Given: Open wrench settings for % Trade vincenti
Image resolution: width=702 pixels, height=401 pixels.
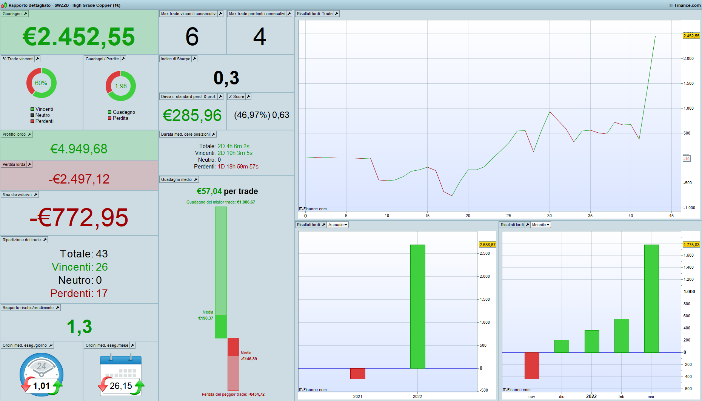Looking at the screenshot, I should (37, 59).
